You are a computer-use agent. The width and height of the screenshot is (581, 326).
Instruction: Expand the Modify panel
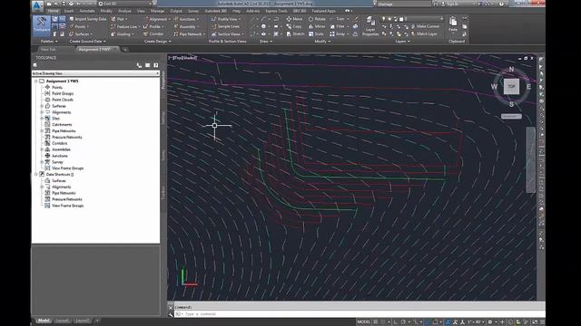pos(322,42)
